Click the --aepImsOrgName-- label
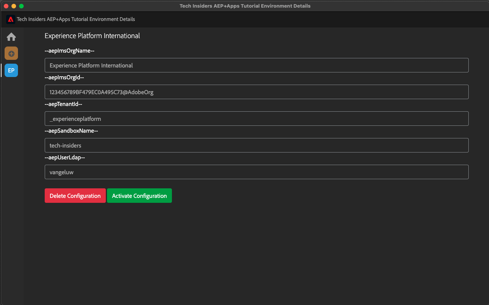 (70, 51)
